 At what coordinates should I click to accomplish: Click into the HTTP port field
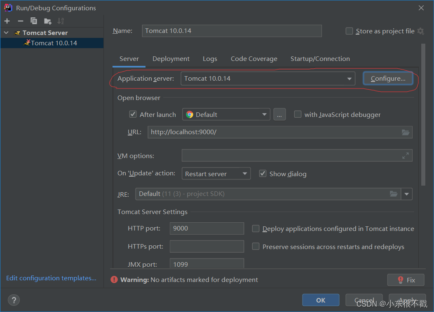pos(206,228)
